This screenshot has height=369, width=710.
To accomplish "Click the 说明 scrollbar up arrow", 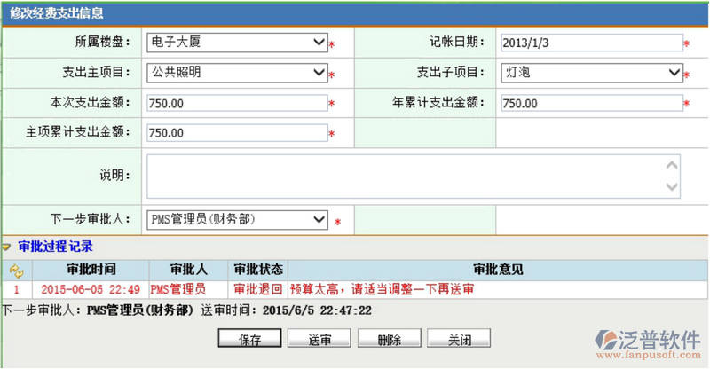I will coord(672,165).
